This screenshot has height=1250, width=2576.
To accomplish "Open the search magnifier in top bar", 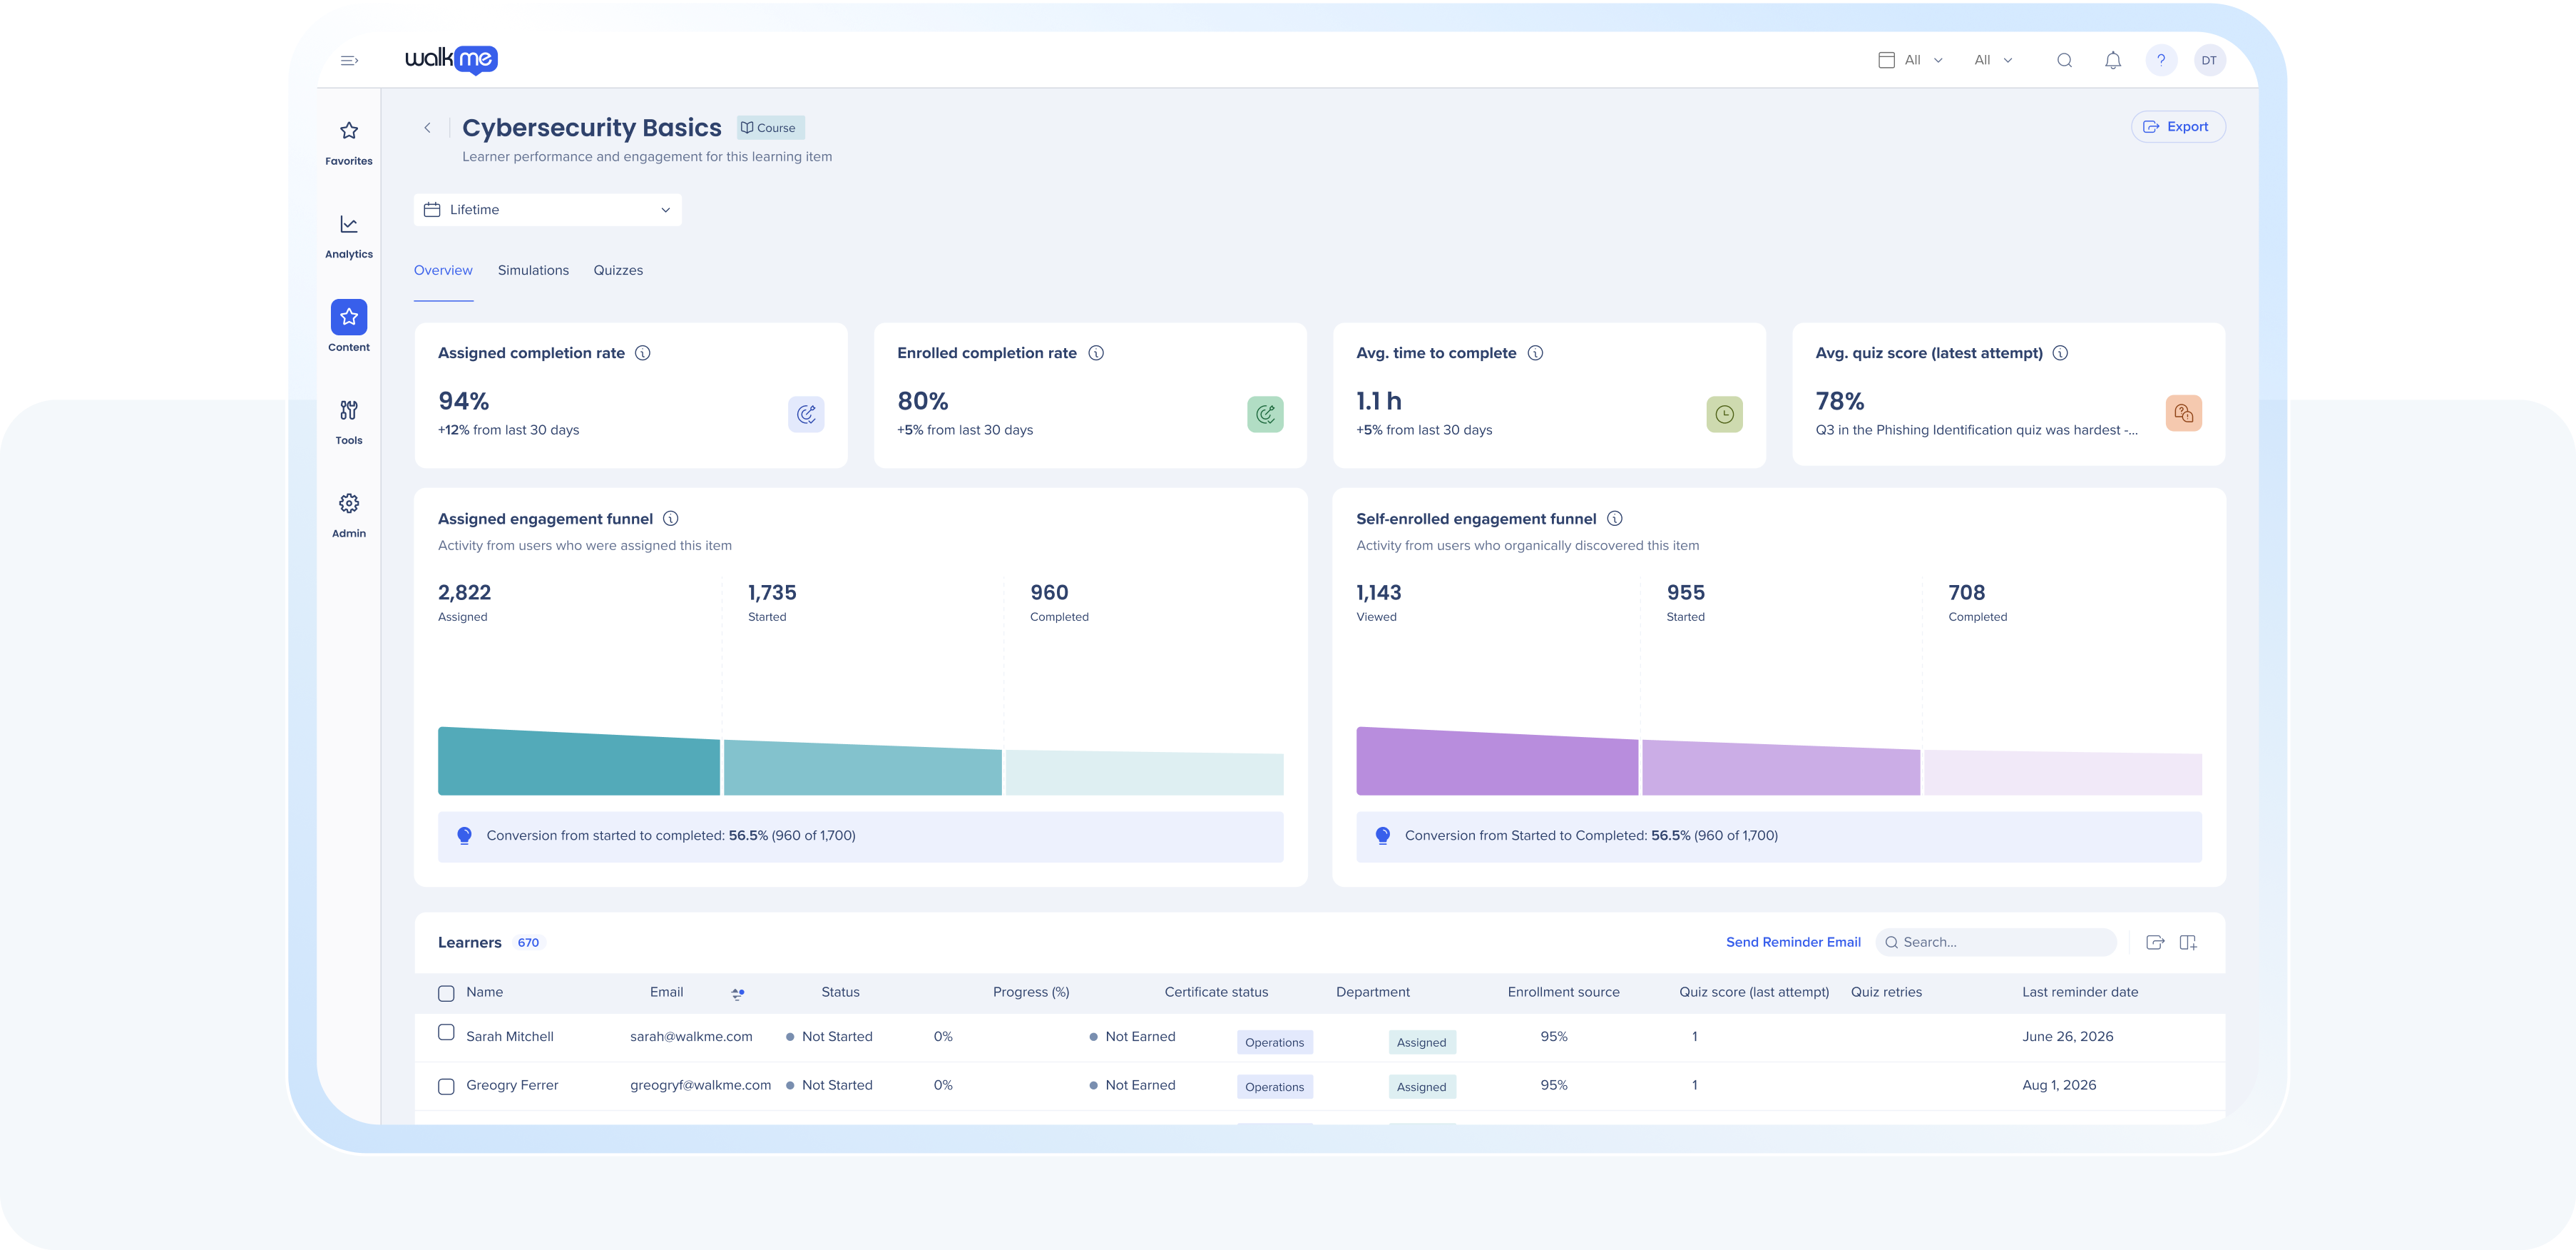I will pos(2064,60).
